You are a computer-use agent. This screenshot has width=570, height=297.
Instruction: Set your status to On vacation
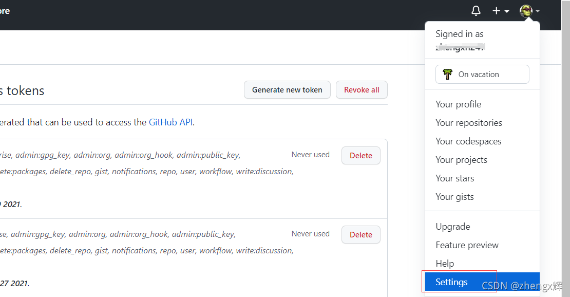click(482, 74)
